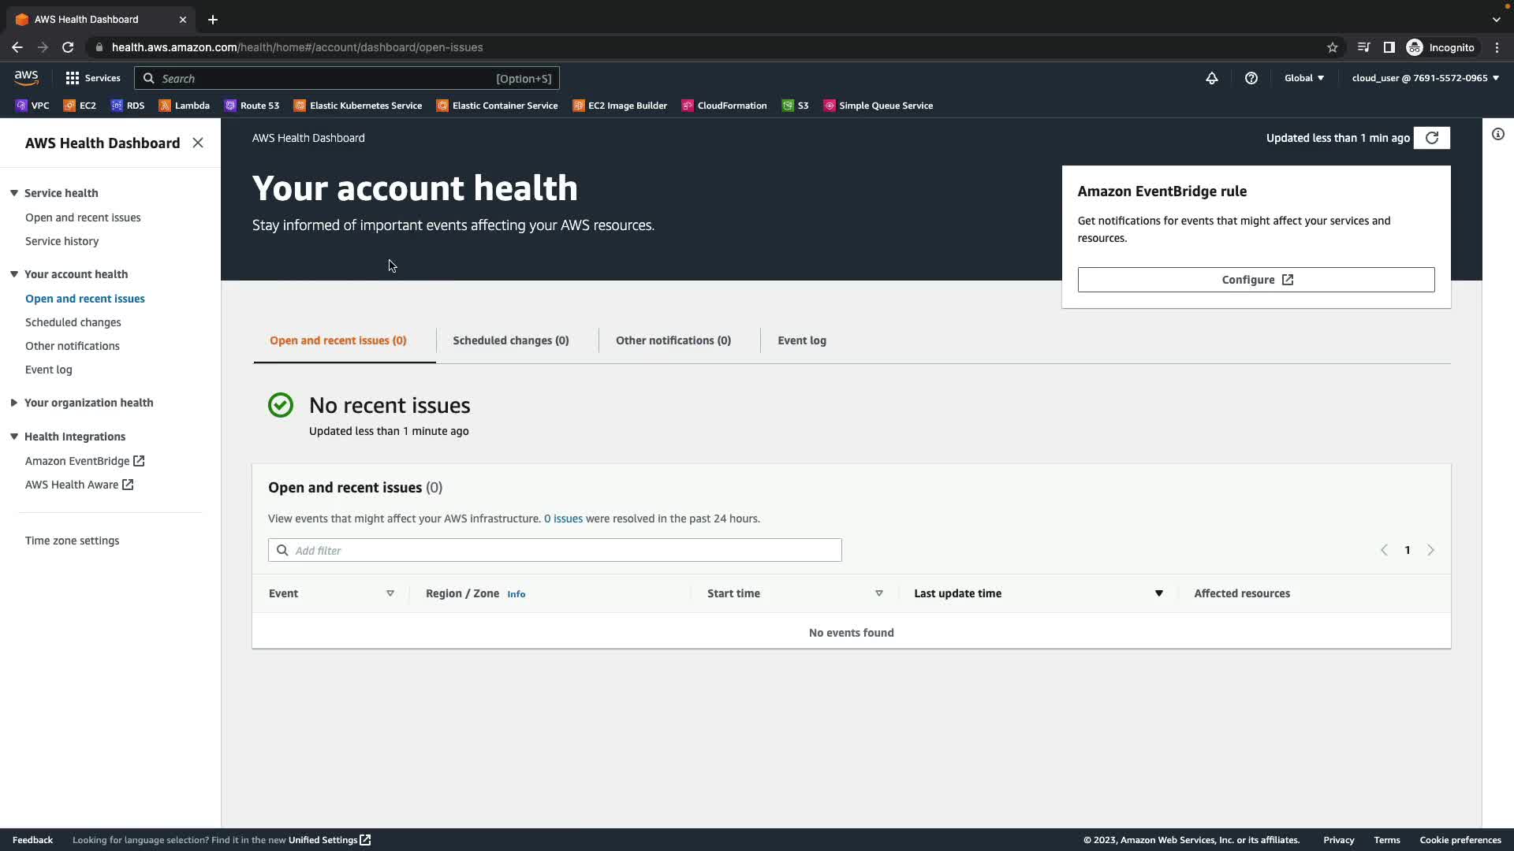Switch to the Event log tab

802,340
